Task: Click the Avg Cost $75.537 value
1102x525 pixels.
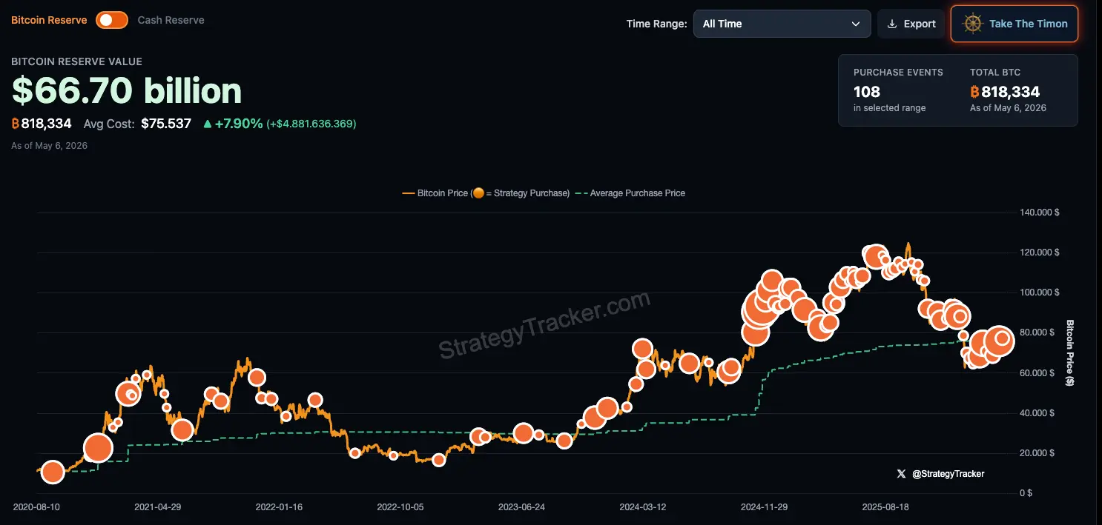Action: coord(166,124)
